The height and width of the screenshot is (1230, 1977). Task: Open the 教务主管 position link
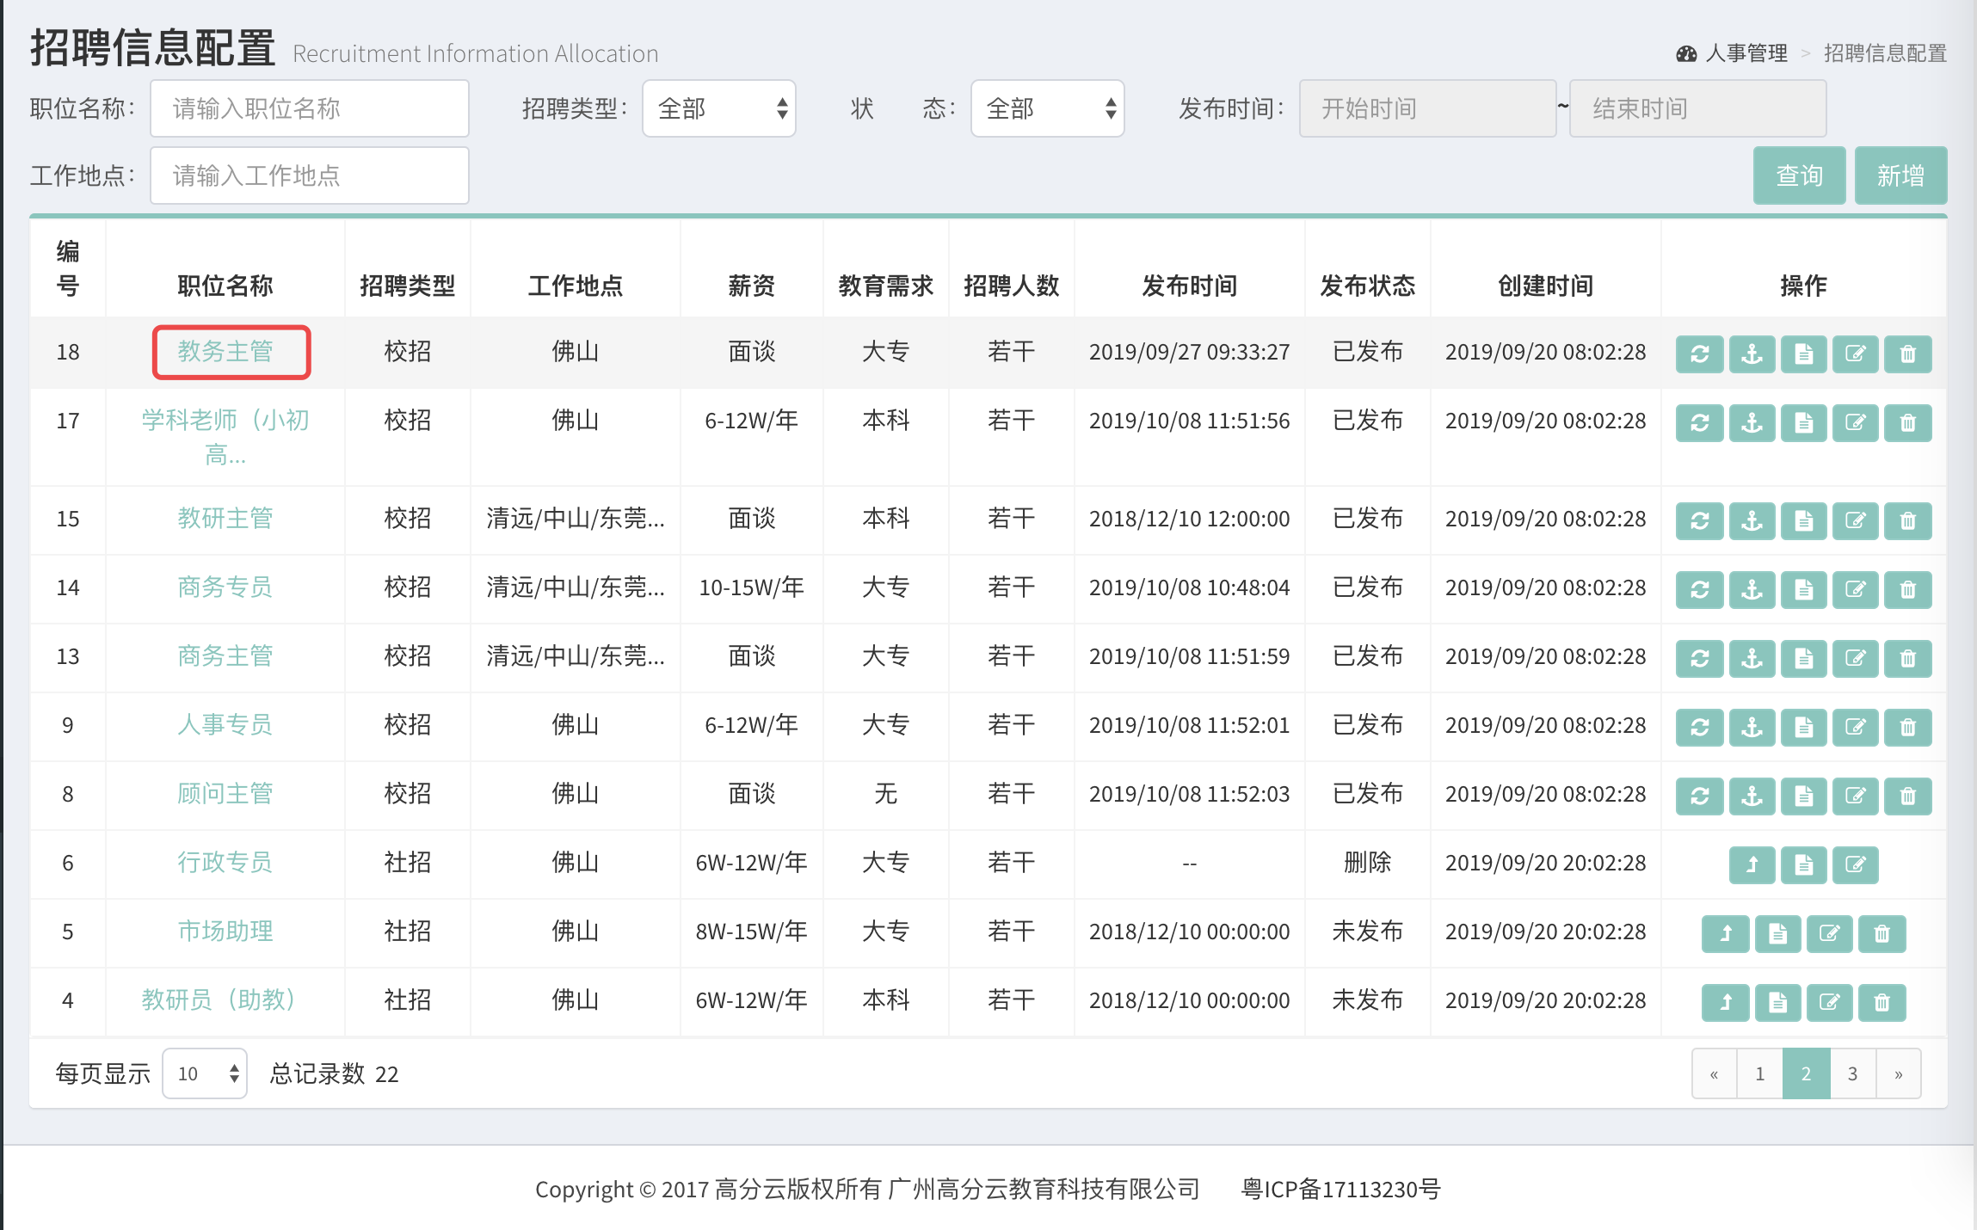click(x=225, y=352)
